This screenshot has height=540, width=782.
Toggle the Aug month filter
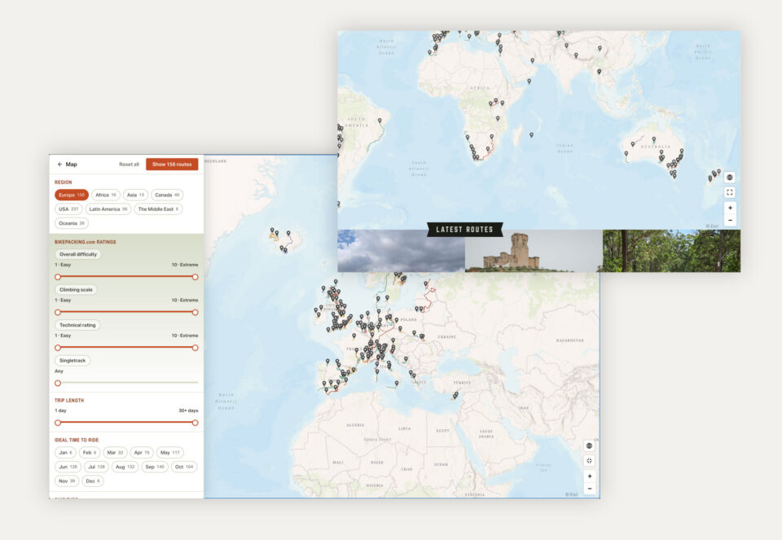tap(125, 468)
